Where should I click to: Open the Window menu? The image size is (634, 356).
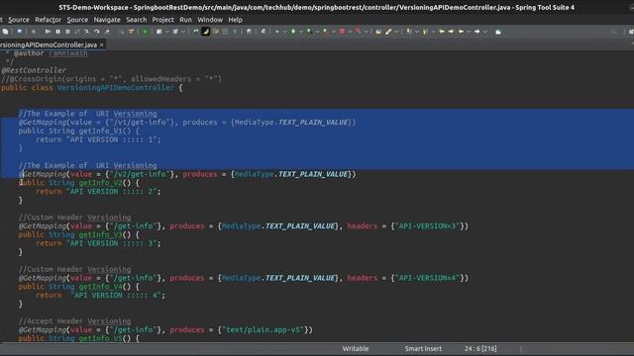click(210, 20)
